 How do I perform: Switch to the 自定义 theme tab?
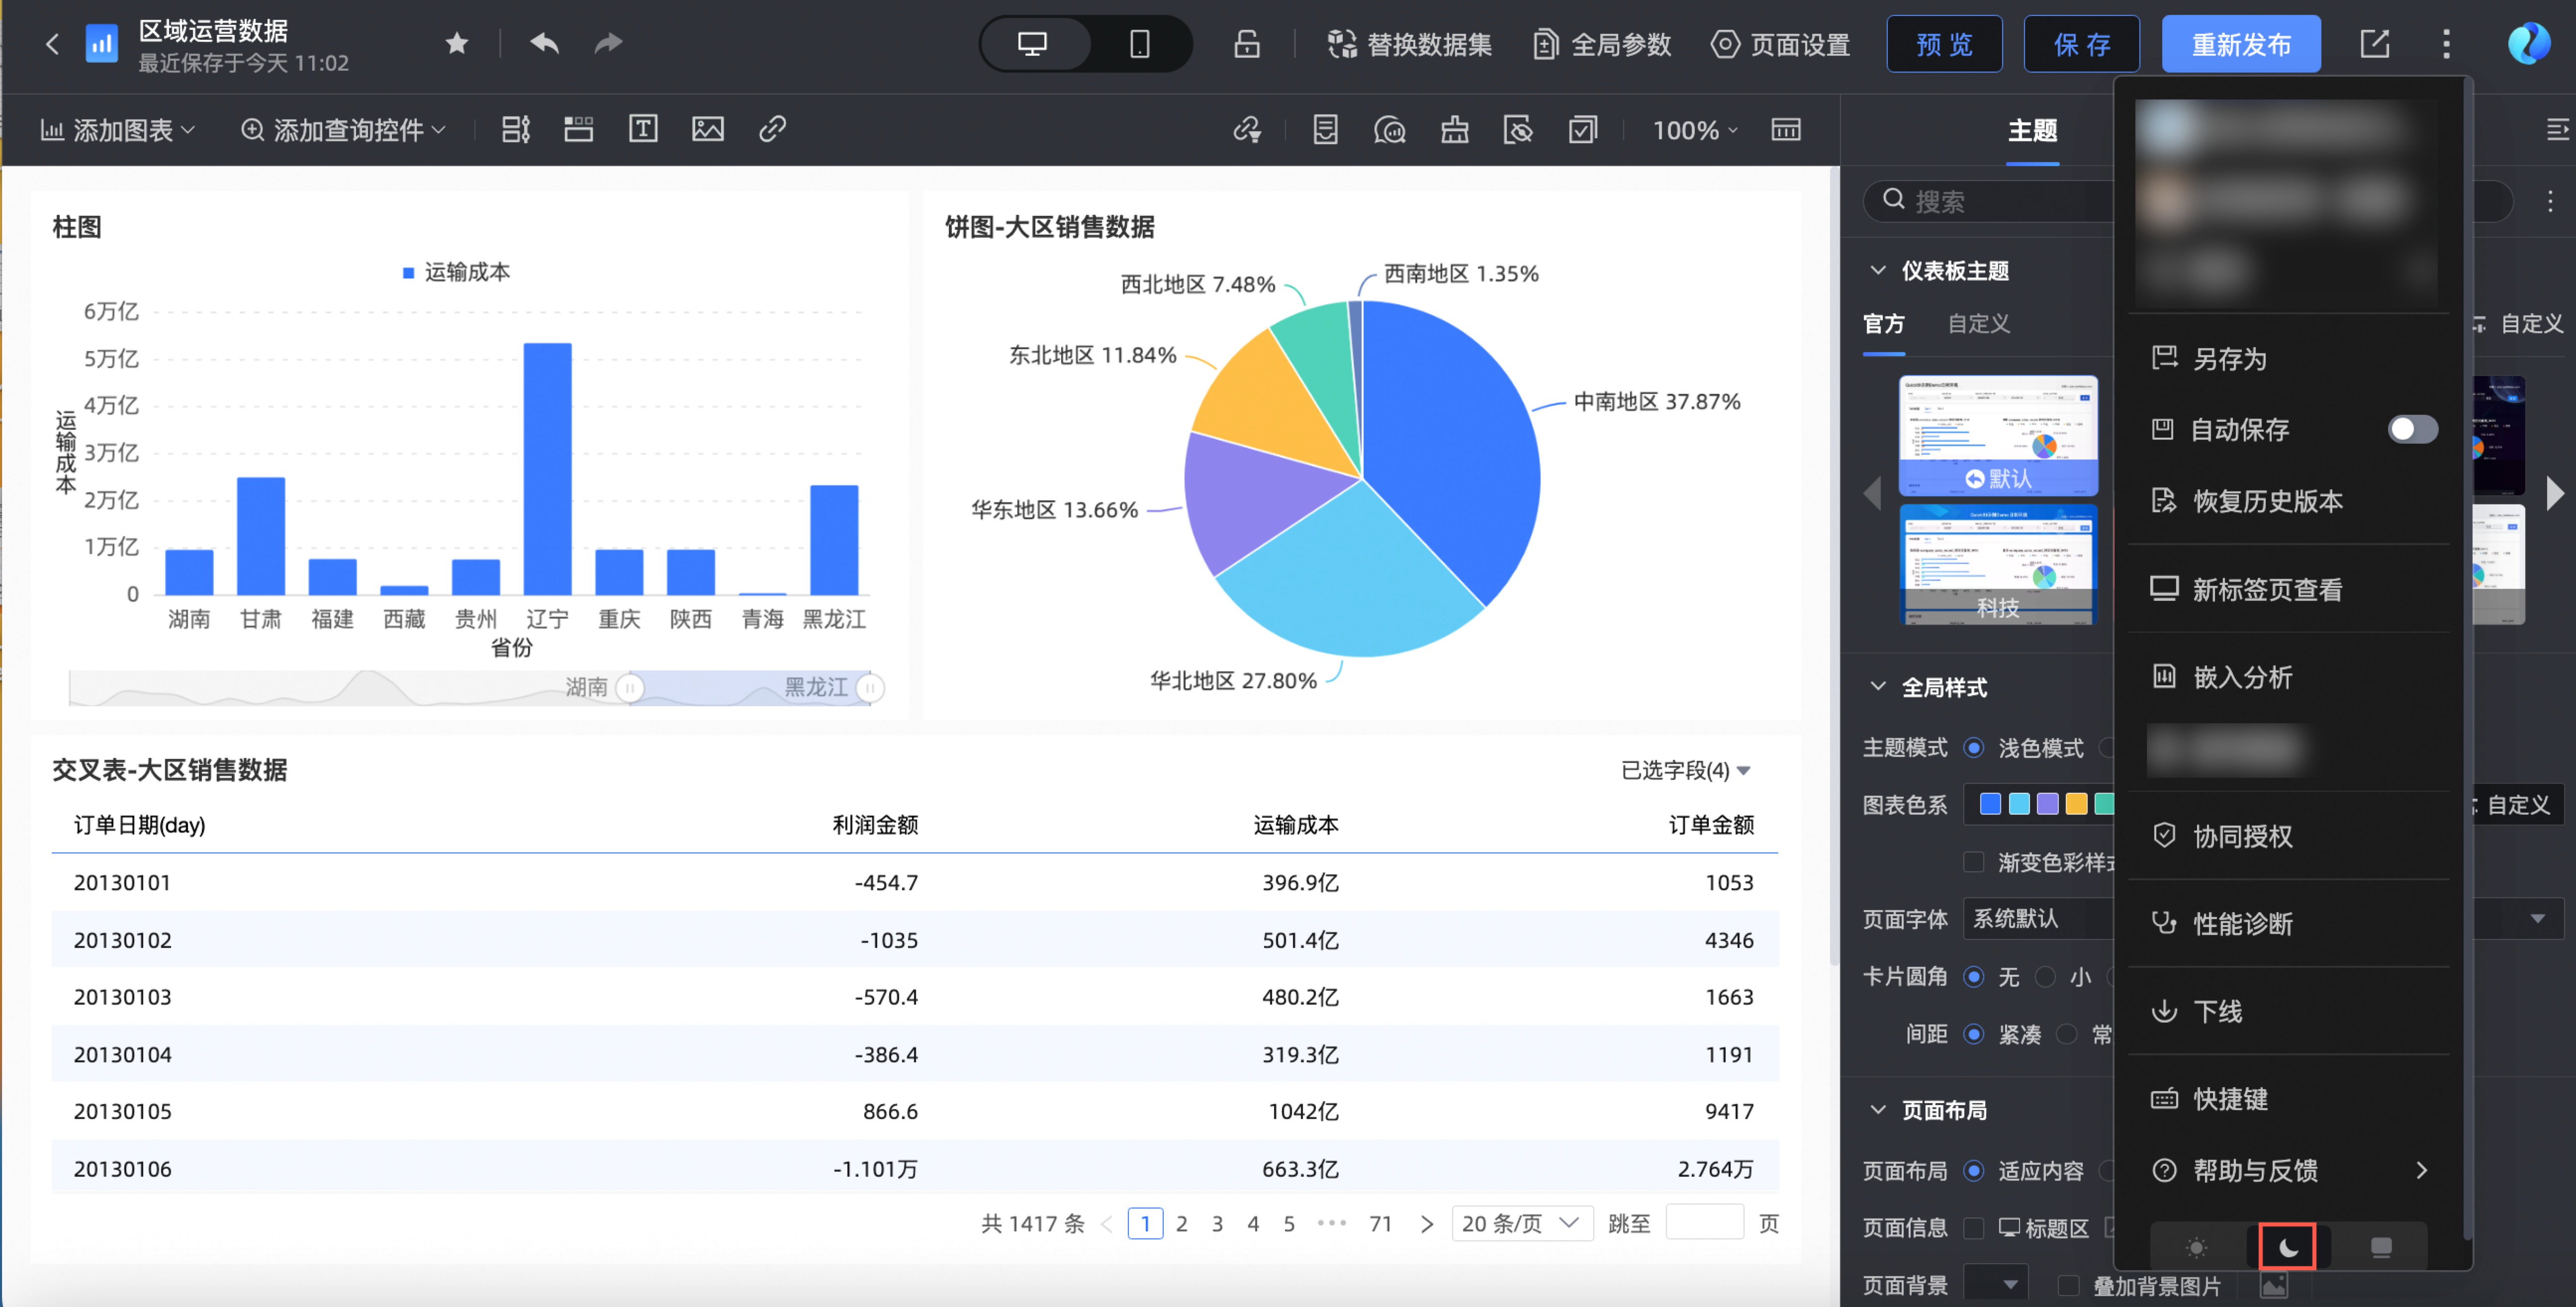1978,323
